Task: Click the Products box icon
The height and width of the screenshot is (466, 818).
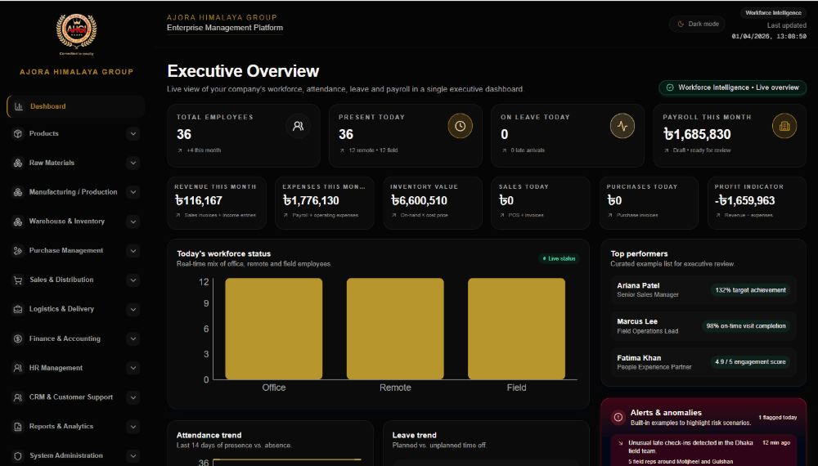Action: point(18,133)
